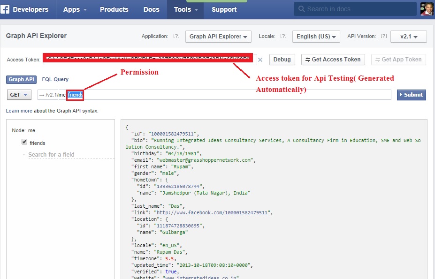Click the first_name value Rupam
435x279 pixels.
(181, 166)
